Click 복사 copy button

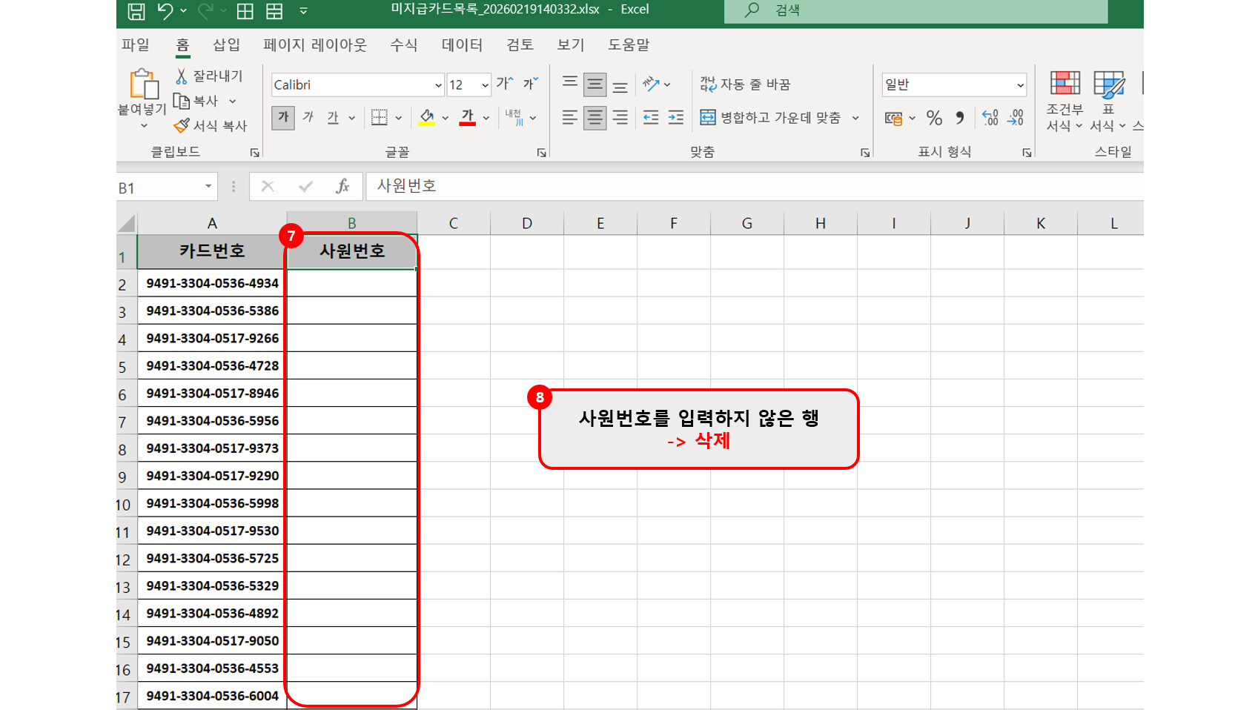pos(196,101)
